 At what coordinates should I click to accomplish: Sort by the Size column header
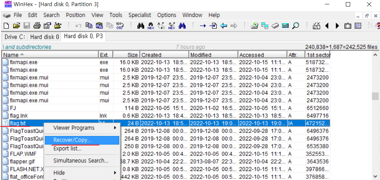tap(127, 55)
